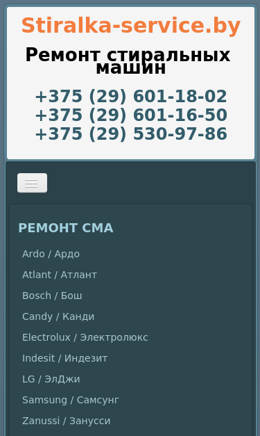
Task: Open Electrolux / Электролюкс repair page
Action: [85, 337]
